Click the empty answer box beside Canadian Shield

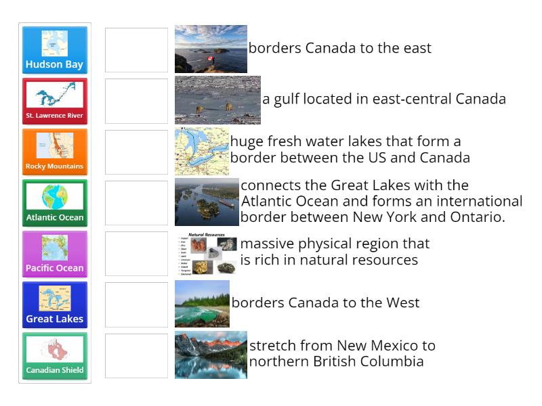135,356
